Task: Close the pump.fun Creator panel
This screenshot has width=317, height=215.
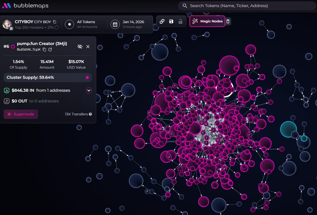Action: point(88,47)
